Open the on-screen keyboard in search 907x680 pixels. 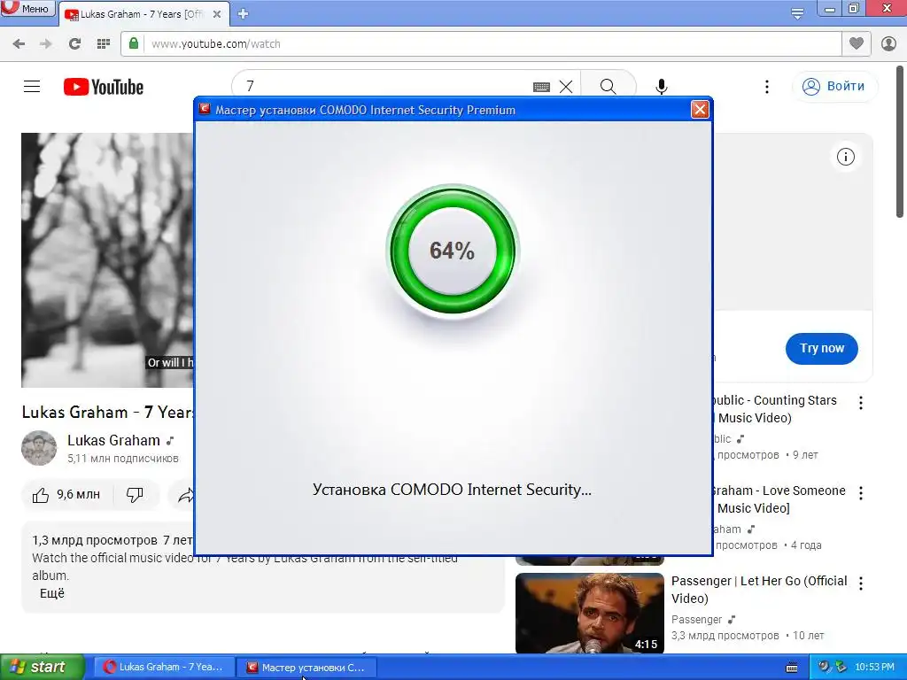tap(541, 87)
